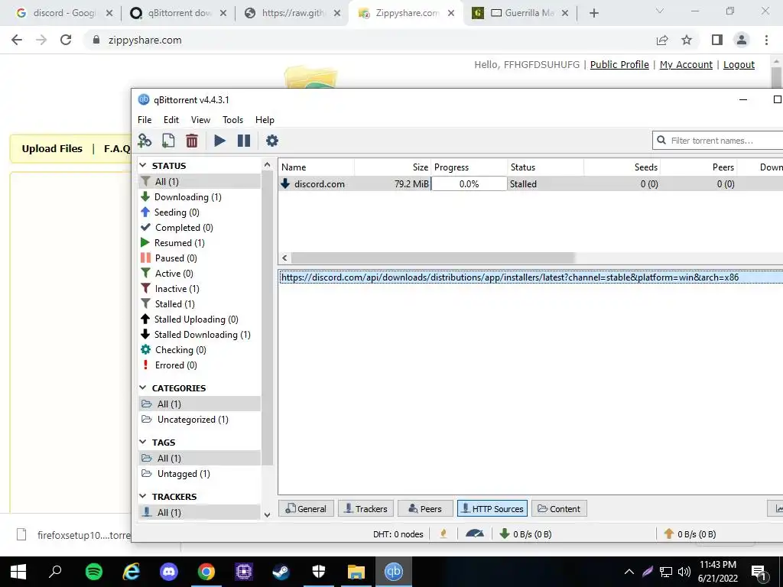Screen dimensions: 783x587
Task: Click the left arrow of torrent list scrollbar
Action: (x=284, y=258)
